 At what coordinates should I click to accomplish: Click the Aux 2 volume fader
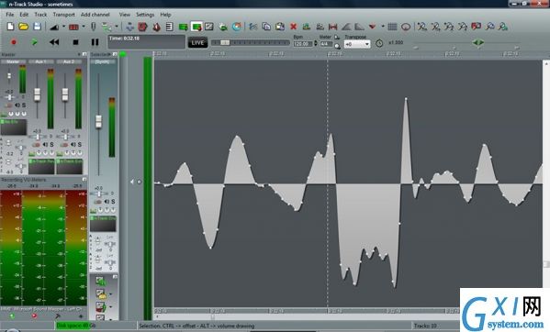point(65,94)
